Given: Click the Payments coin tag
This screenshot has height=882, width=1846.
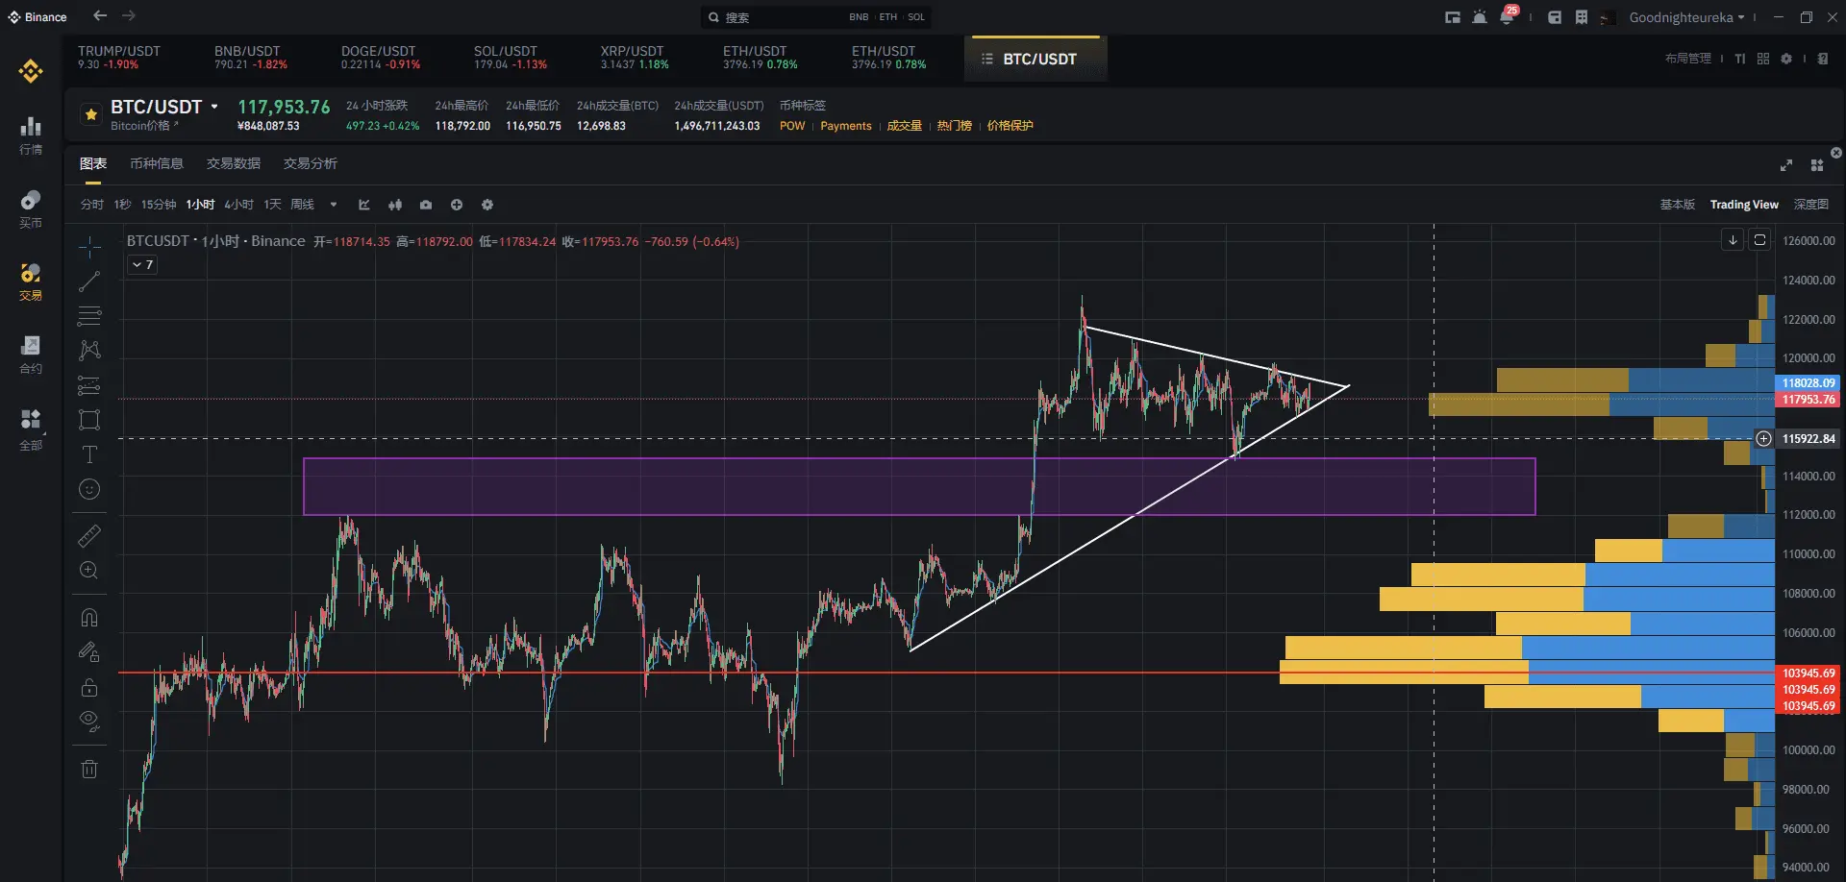Looking at the screenshot, I should pyautogui.click(x=846, y=126).
